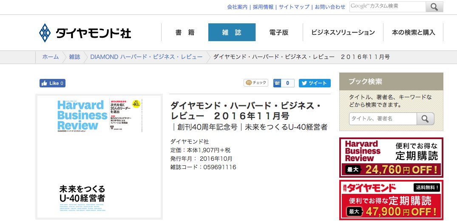Click the book search magnifier button

pos(426,119)
